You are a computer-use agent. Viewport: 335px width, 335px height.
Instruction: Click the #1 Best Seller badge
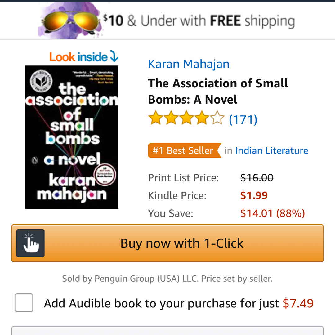[184, 151]
